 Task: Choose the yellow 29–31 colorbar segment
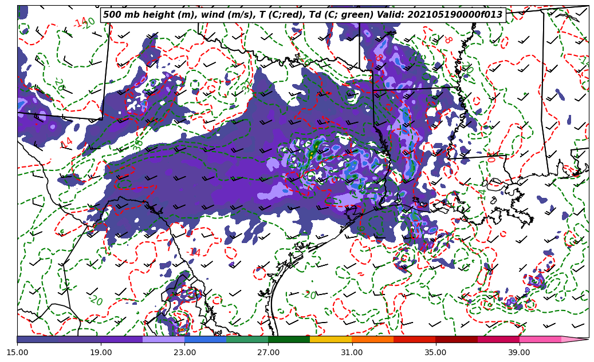[x=331, y=339]
